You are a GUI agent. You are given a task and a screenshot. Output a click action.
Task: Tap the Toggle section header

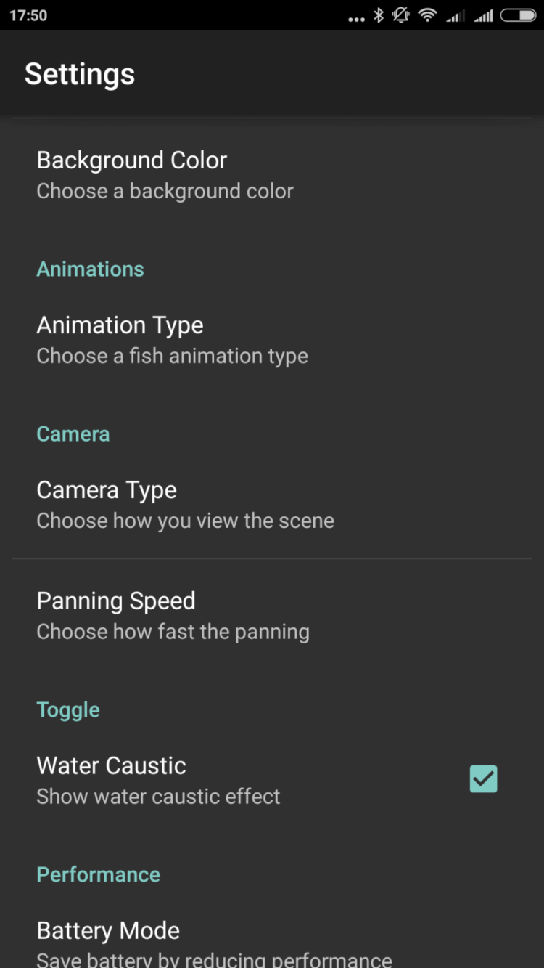(x=68, y=709)
